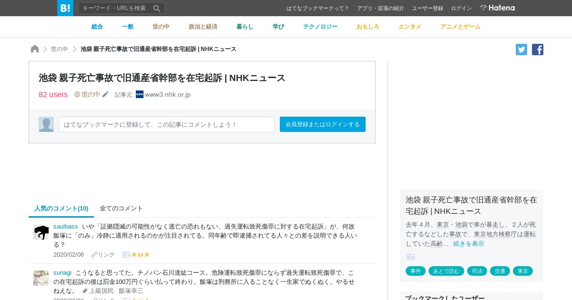Open the main article title link

click(x=162, y=78)
